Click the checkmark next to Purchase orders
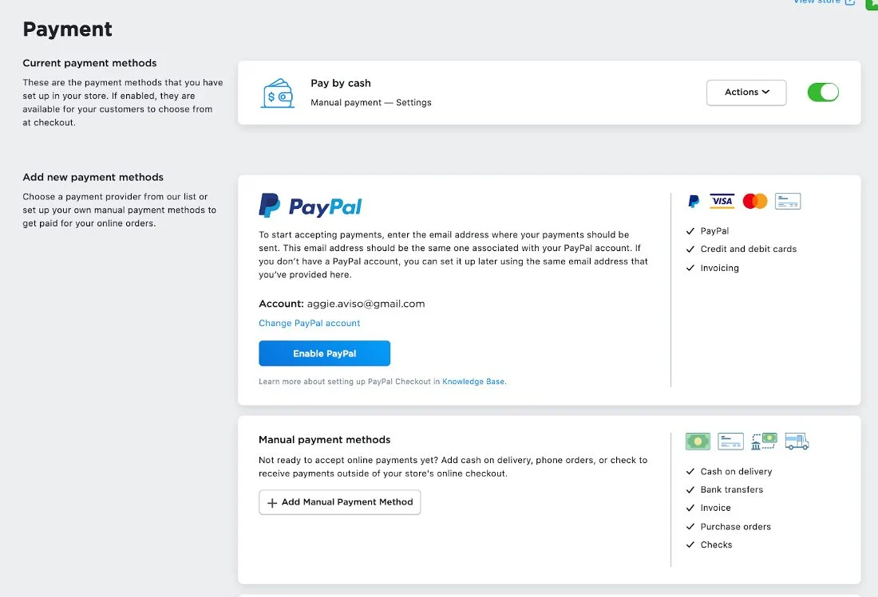The height and width of the screenshot is (597, 878). (690, 527)
